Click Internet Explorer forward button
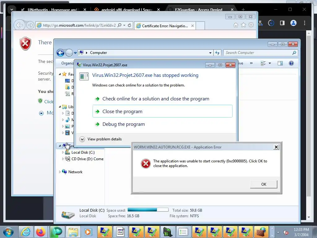Viewport: 317px width, 238px height. click(30, 25)
